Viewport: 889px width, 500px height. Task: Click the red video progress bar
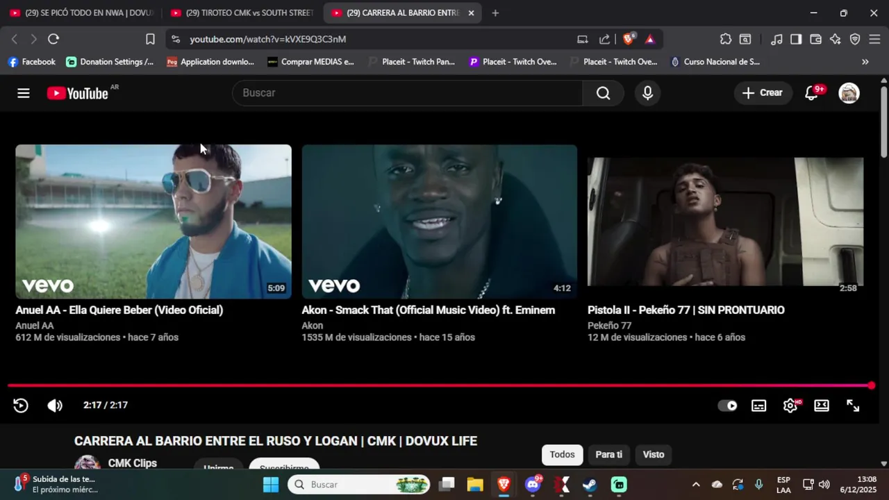(x=441, y=385)
